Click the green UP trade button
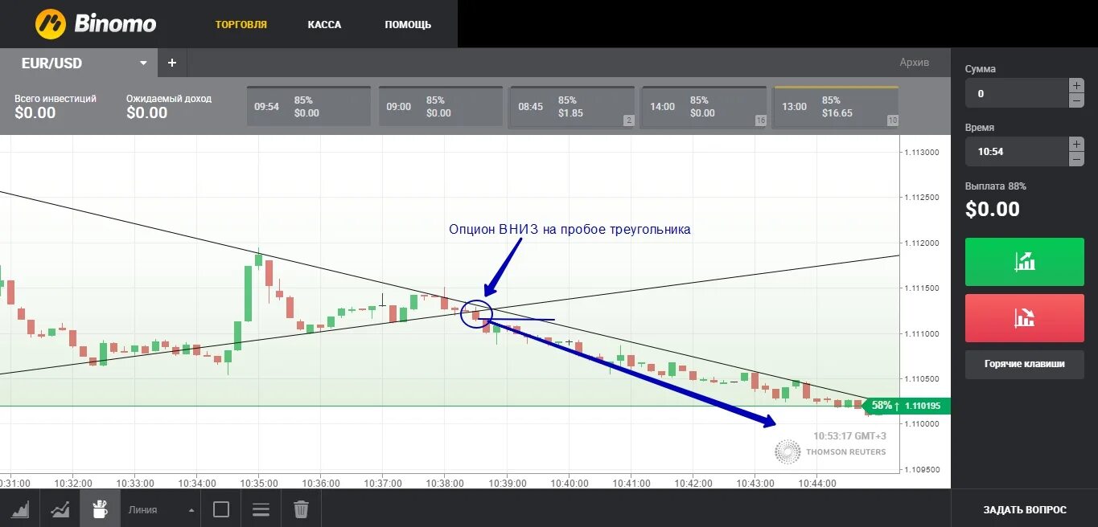This screenshot has width=1098, height=527. coord(1024,262)
